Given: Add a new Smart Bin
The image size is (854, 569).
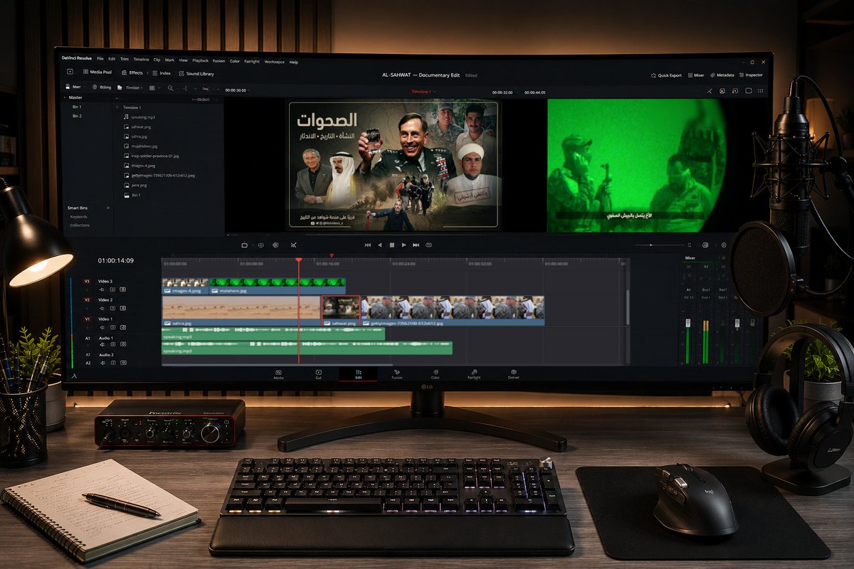Looking at the screenshot, I should coord(108,208).
